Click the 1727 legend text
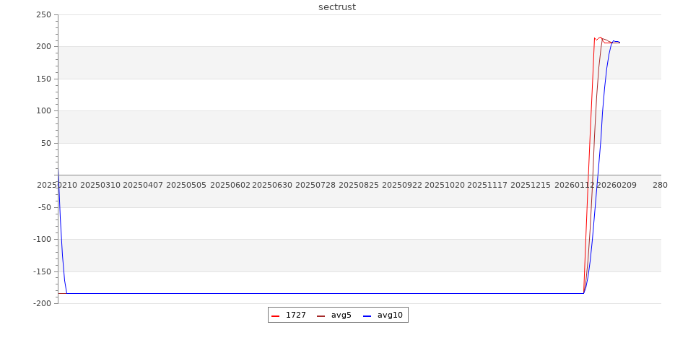The image size is (675, 361). pos(295,315)
